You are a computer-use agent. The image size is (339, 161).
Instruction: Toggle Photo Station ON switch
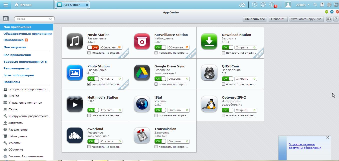93,79
